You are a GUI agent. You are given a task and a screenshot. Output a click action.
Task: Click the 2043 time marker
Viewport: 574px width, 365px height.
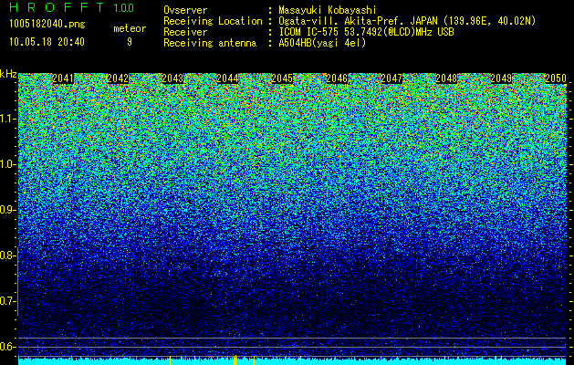click(172, 78)
